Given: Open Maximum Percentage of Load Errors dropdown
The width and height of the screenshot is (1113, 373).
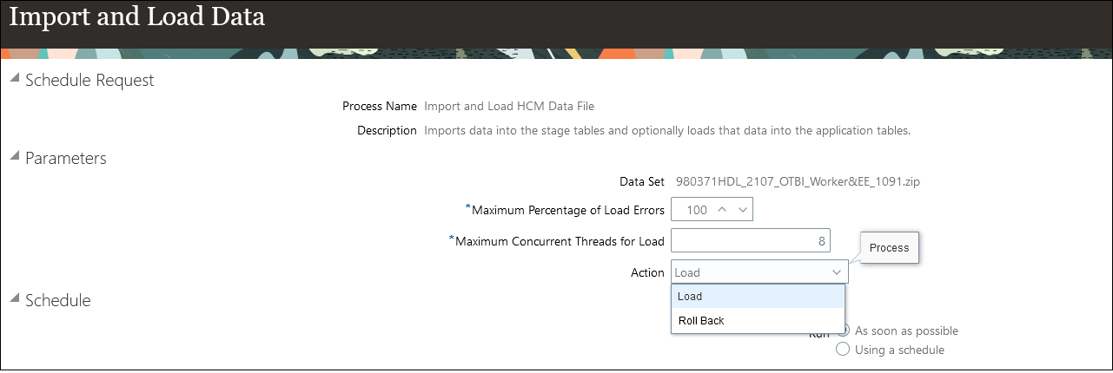Looking at the screenshot, I should tap(743, 210).
